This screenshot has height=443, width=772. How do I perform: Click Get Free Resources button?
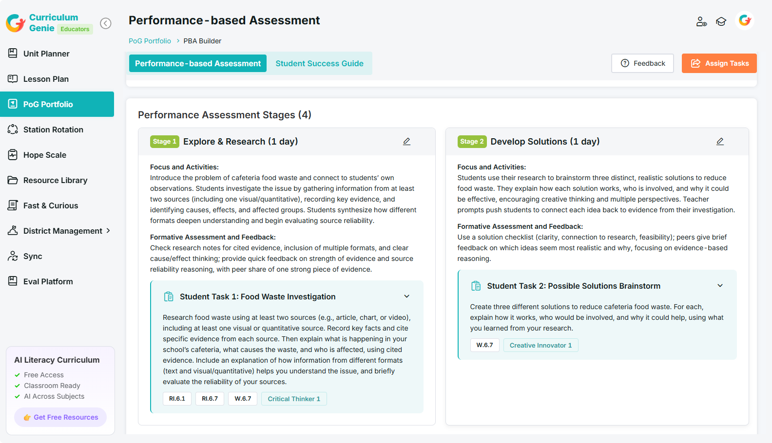[60, 417]
